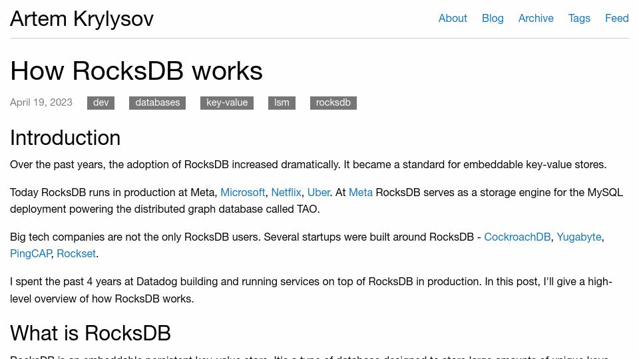Open the Tags page
The image size is (639, 359).
[x=579, y=19]
